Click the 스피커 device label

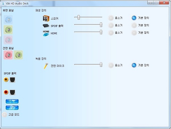[54, 18]
